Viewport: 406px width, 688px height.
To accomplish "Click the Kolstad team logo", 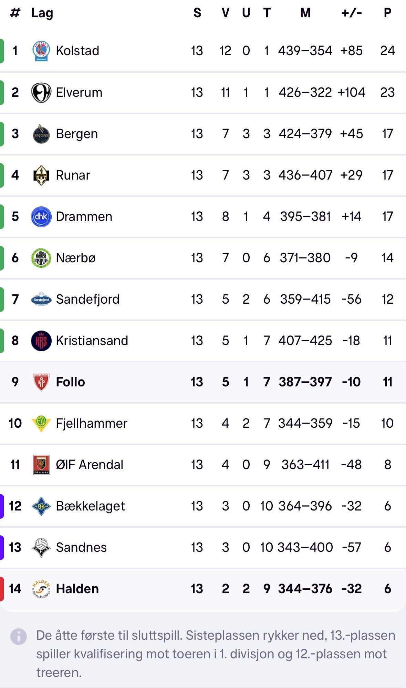I will (x=41, y=51).
